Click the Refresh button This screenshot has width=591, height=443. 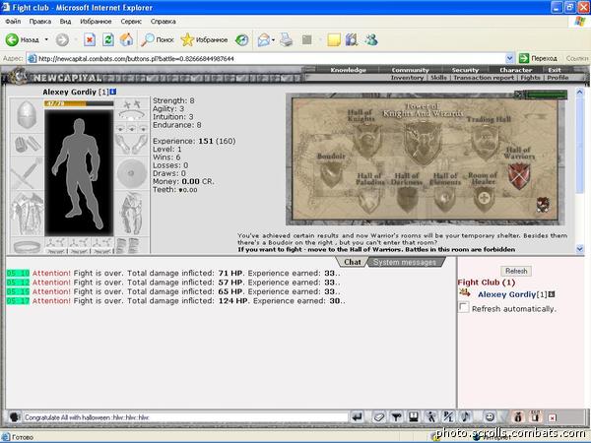coord(516,271)
